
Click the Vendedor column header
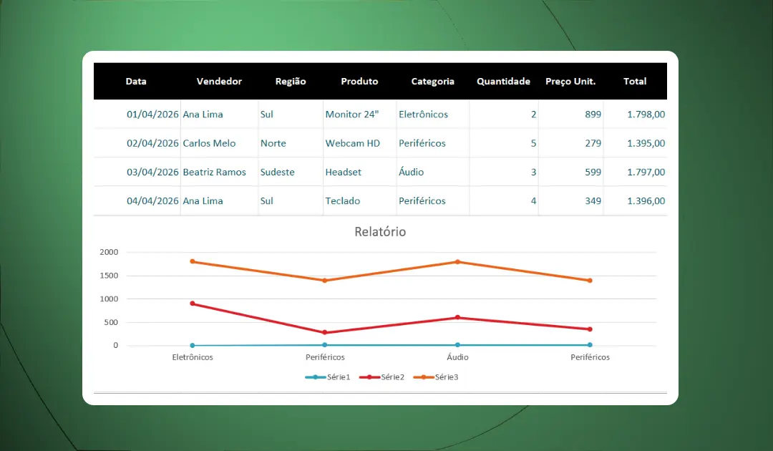coord(219,82)
